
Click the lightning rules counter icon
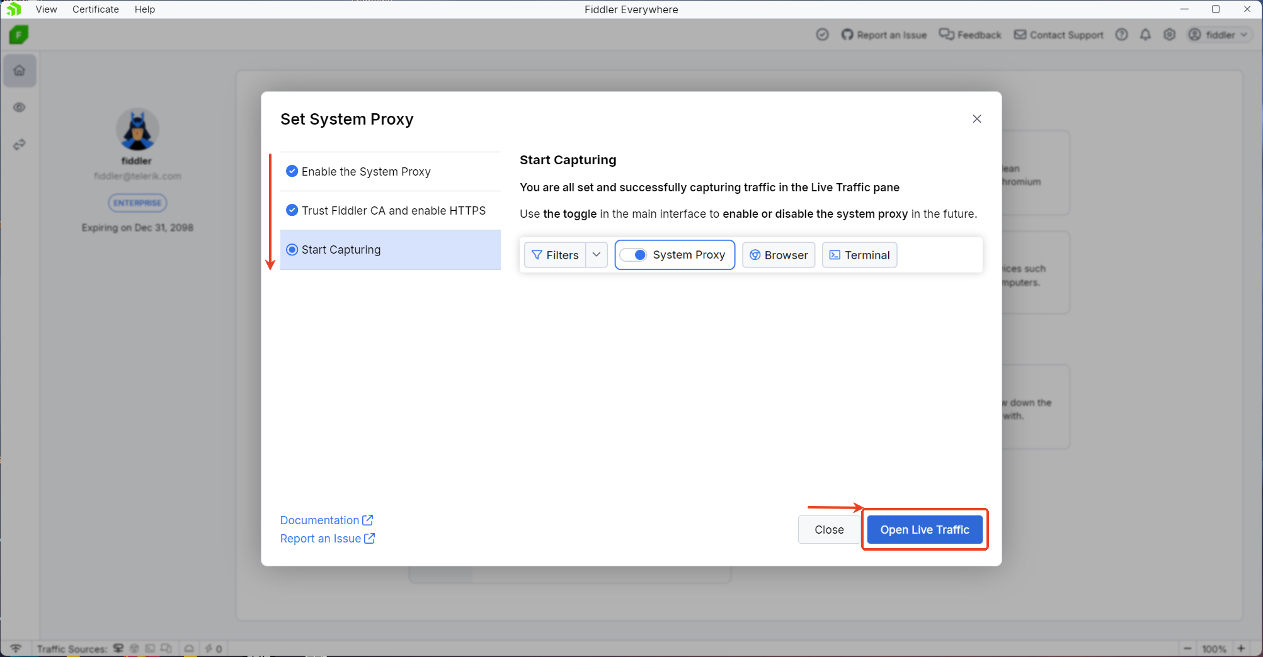(x=214, y=648)
